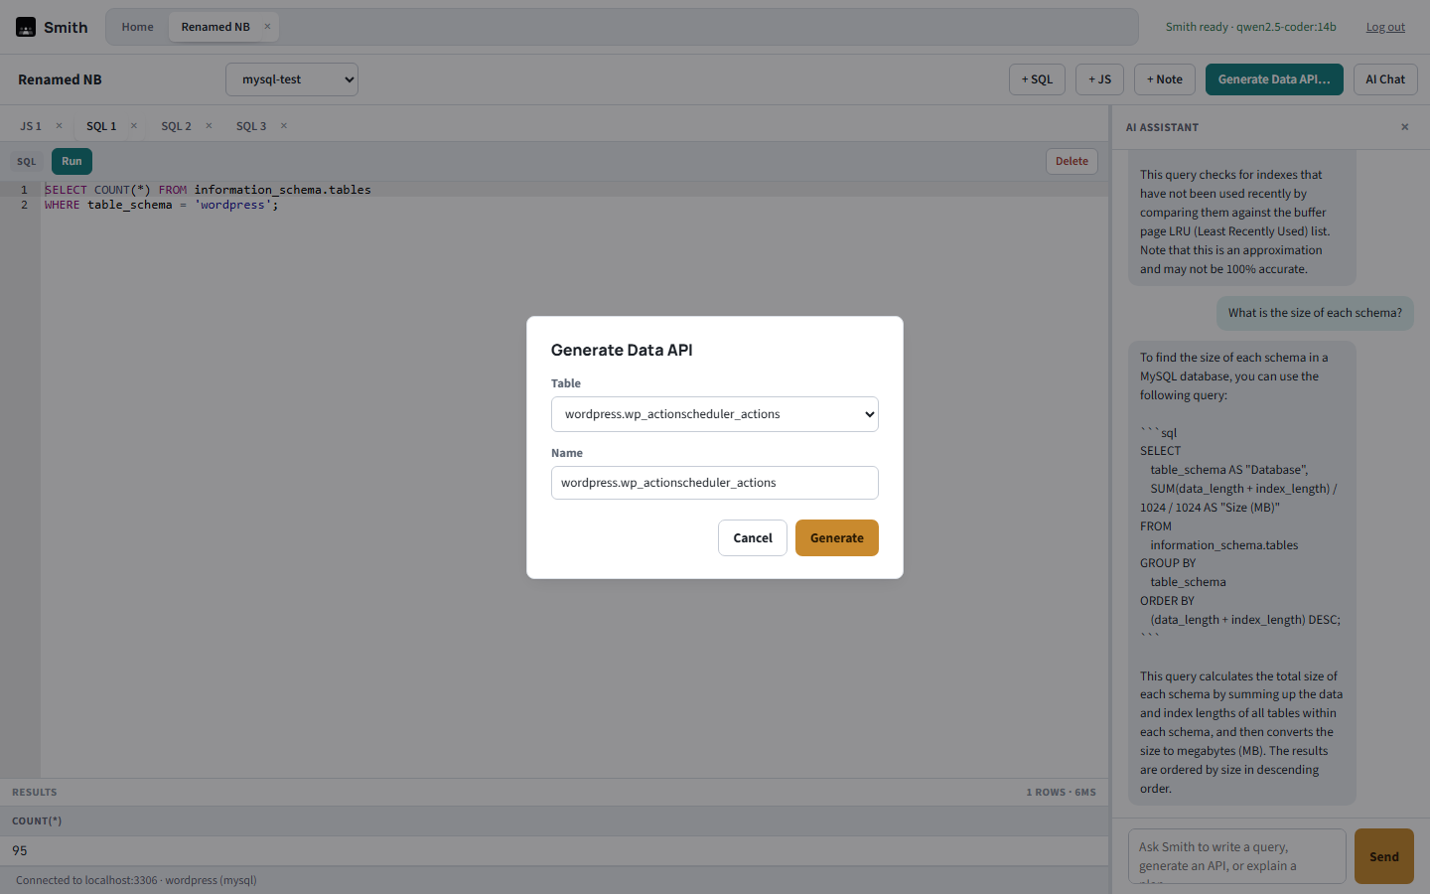The image size is (1430, 894).
Task: Add a new Note cell
Action: coord(1165,79)
